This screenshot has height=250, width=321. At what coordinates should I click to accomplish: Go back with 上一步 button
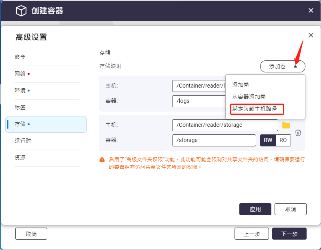(252, 234)
